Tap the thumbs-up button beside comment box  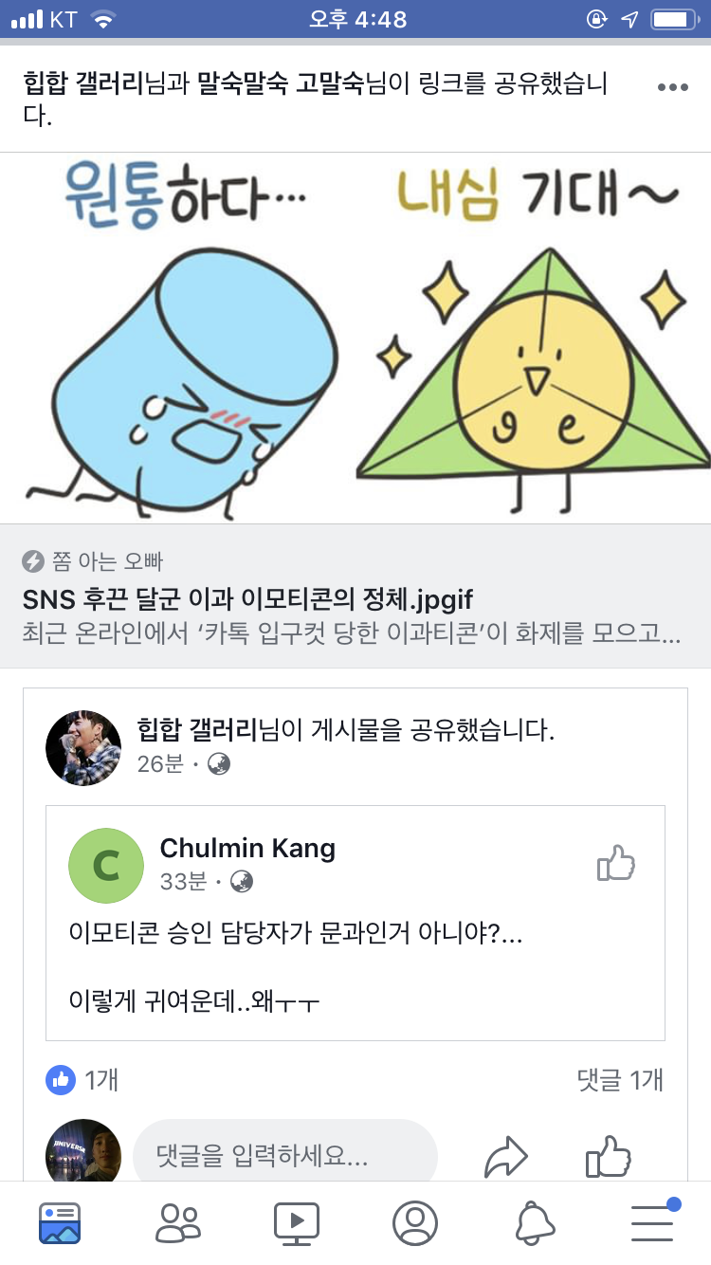pyautogui.click(x=608, y=1157)
